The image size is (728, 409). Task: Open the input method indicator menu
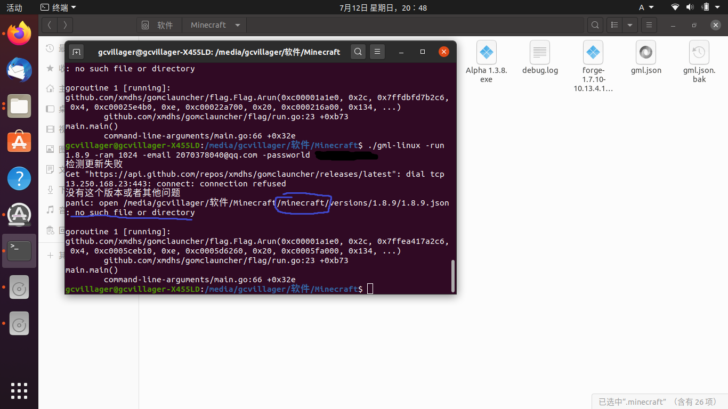(645, 7)
